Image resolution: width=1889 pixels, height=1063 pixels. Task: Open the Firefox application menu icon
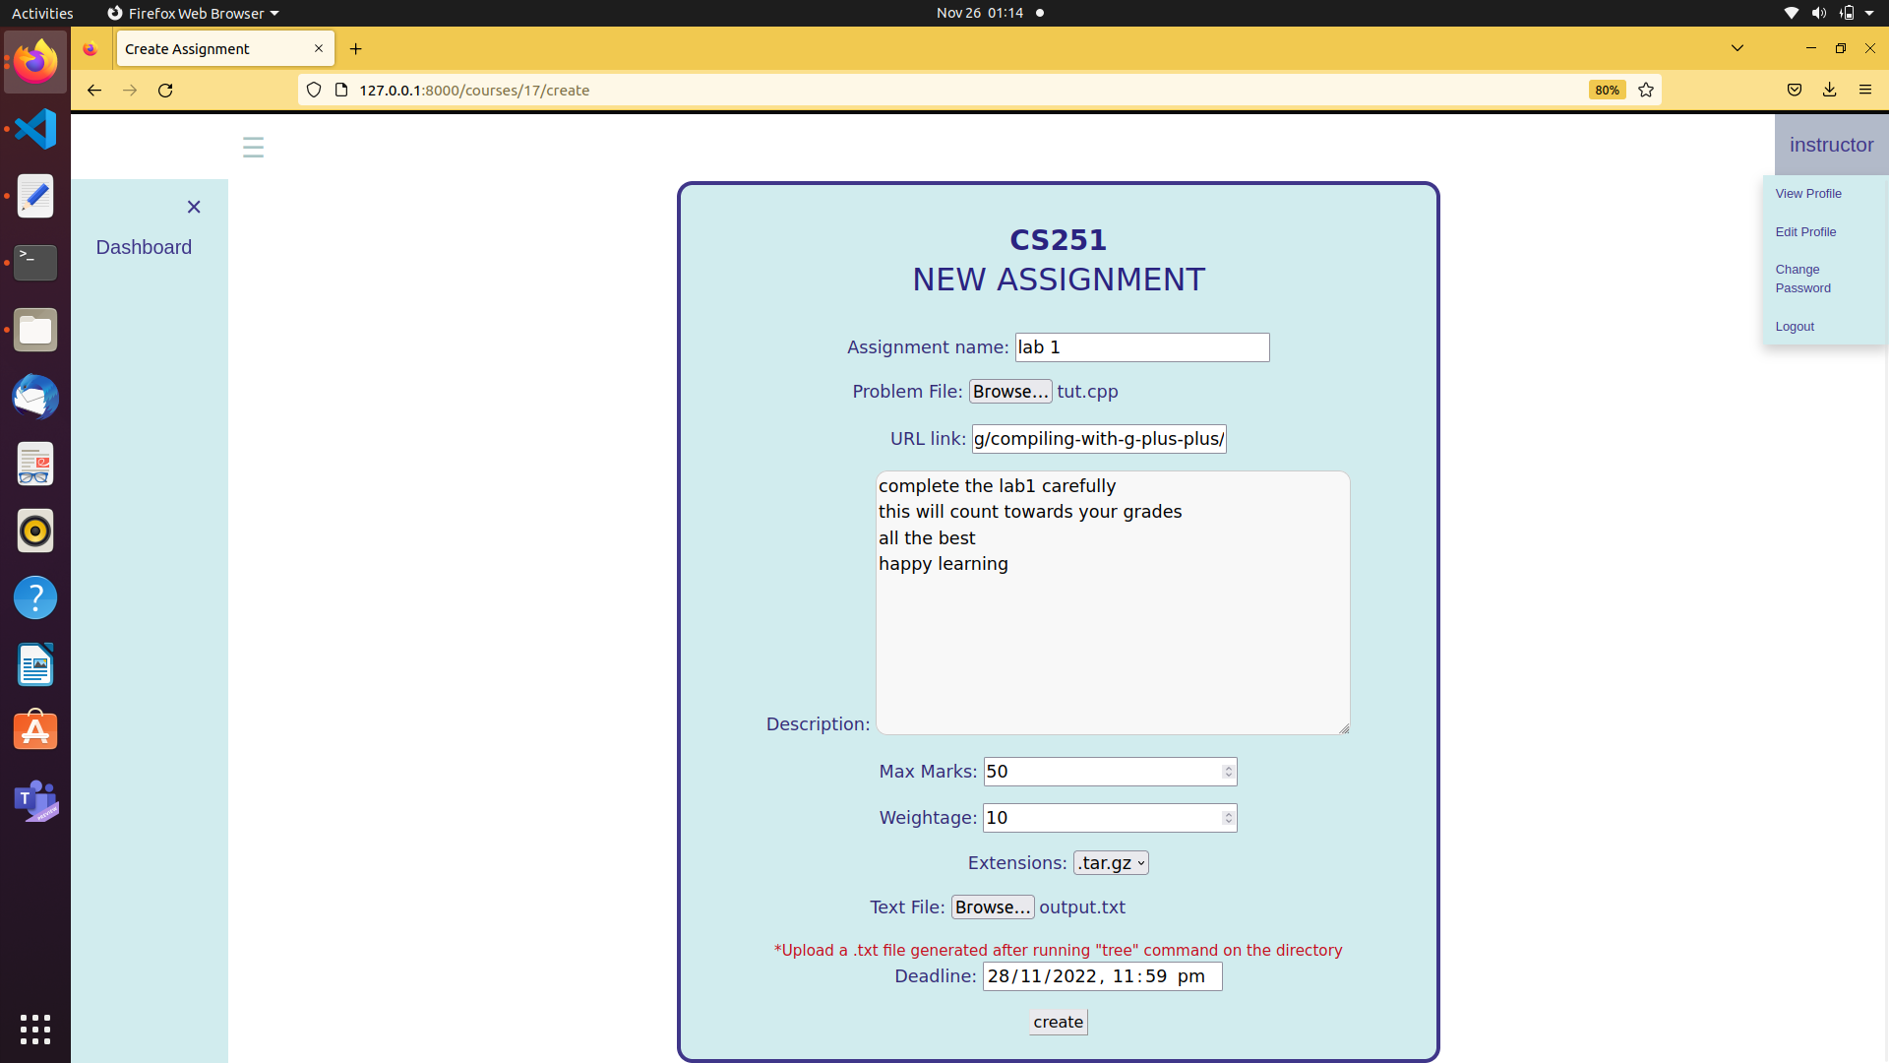point(1865,90)
